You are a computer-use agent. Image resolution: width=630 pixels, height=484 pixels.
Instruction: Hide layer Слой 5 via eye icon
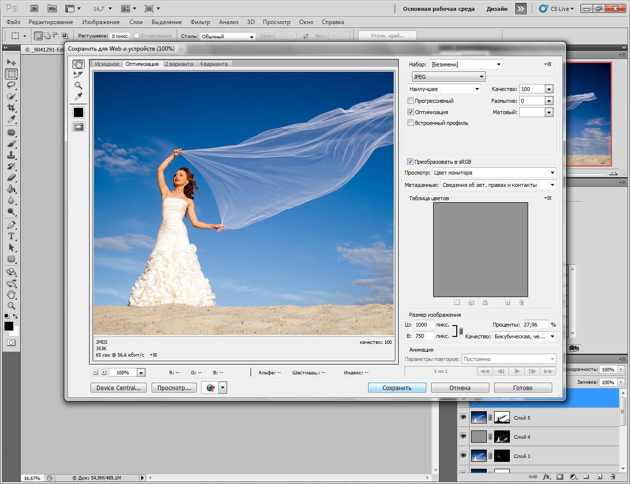click(463, 417)
